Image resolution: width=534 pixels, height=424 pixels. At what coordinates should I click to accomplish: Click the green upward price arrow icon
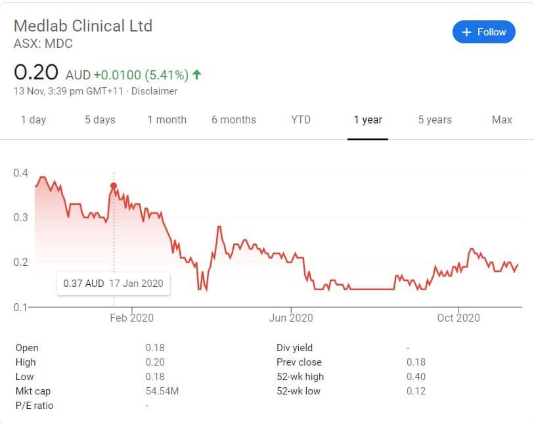coord(197,75)
